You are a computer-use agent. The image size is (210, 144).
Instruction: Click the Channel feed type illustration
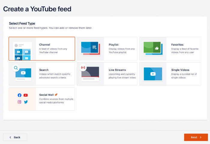pos(22,49)
